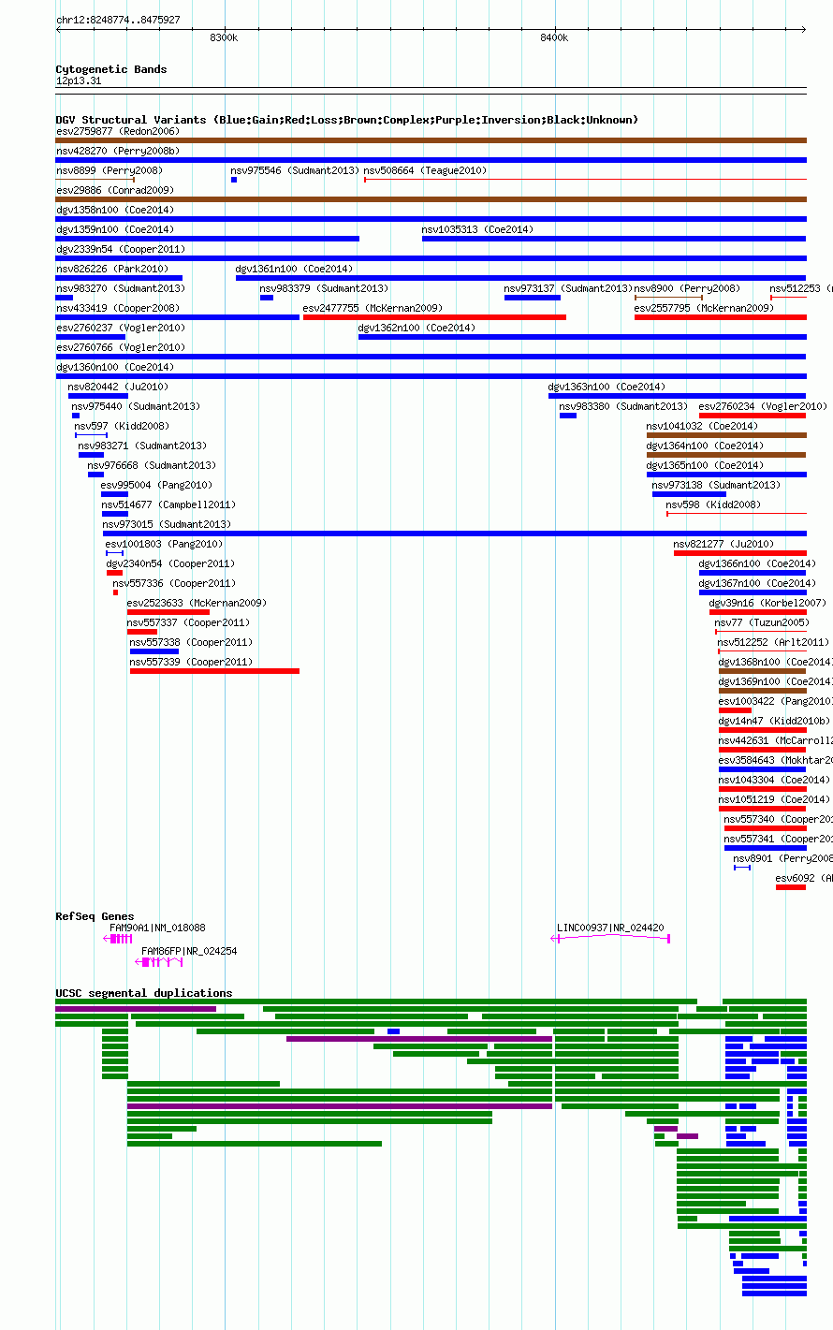Click the UCSC segmental duplications track title
The height and width of the screenshot is (1330, 833).
click(144, 993)
